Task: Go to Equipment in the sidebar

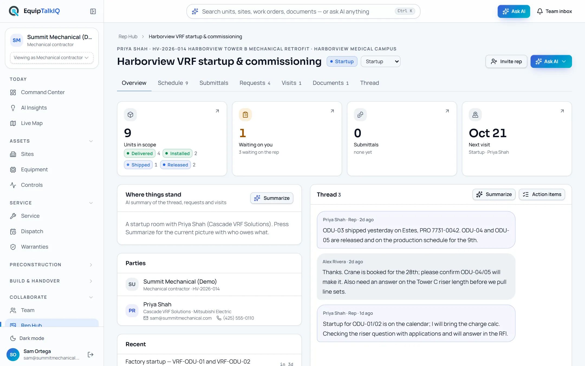Action: pyautogui.click(x=51, y=169)
